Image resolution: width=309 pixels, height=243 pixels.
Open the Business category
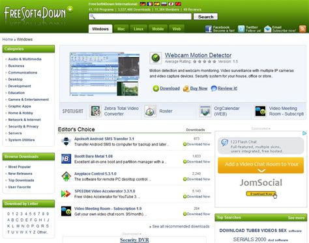click(16, 66)
